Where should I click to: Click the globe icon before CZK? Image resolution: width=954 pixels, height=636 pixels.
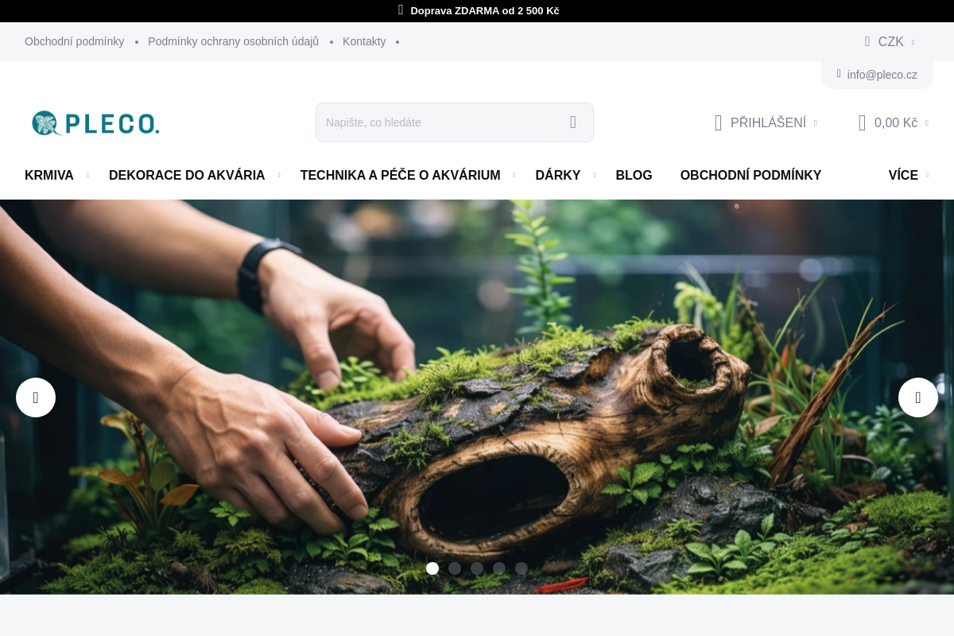pos(867,41)
